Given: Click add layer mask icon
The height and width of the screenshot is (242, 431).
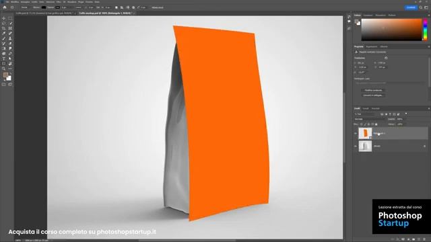Looking at the screenshot, I should pyautogui.click(x=403, y=239).
